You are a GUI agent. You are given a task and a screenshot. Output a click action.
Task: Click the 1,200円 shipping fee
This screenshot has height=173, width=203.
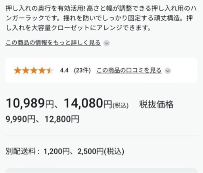(x=57, y=151)
